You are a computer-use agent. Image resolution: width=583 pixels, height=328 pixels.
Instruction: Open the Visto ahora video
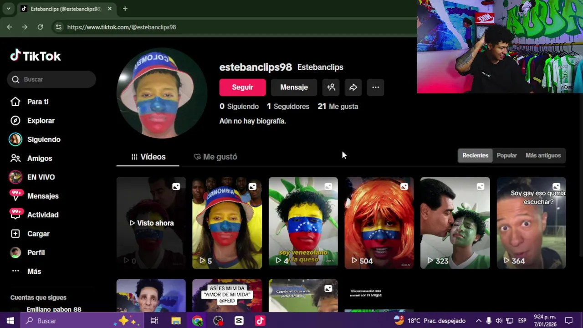(x=151, y=223)
